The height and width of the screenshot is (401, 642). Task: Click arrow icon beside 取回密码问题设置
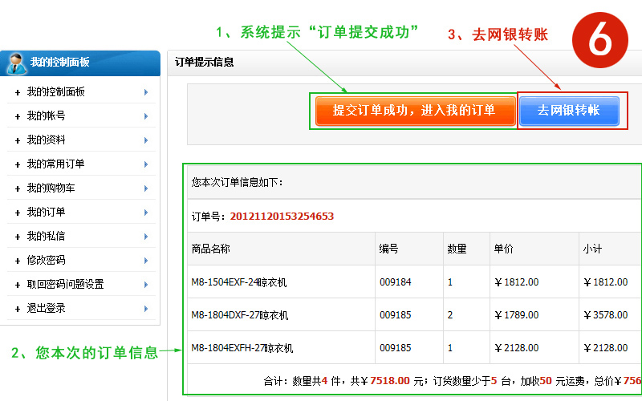tap(146, 285)
